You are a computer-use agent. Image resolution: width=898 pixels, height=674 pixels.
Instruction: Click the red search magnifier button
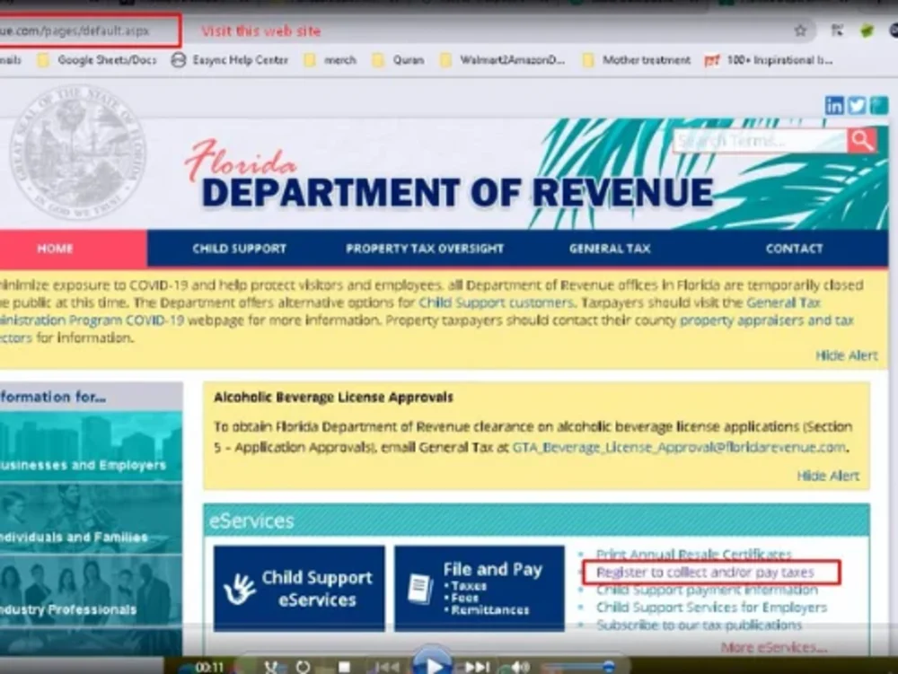pos(861,140)
